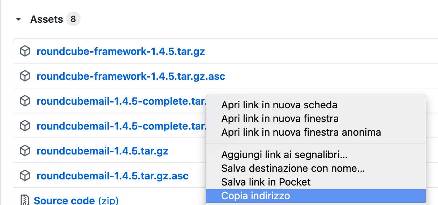Download roundcube-framework-1.4.5.tar.gz link
Viewport: 438px width, 205px height.
121,52
